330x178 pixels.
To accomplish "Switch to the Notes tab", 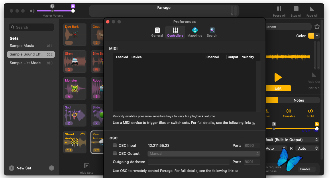I will tap(299, 100).
